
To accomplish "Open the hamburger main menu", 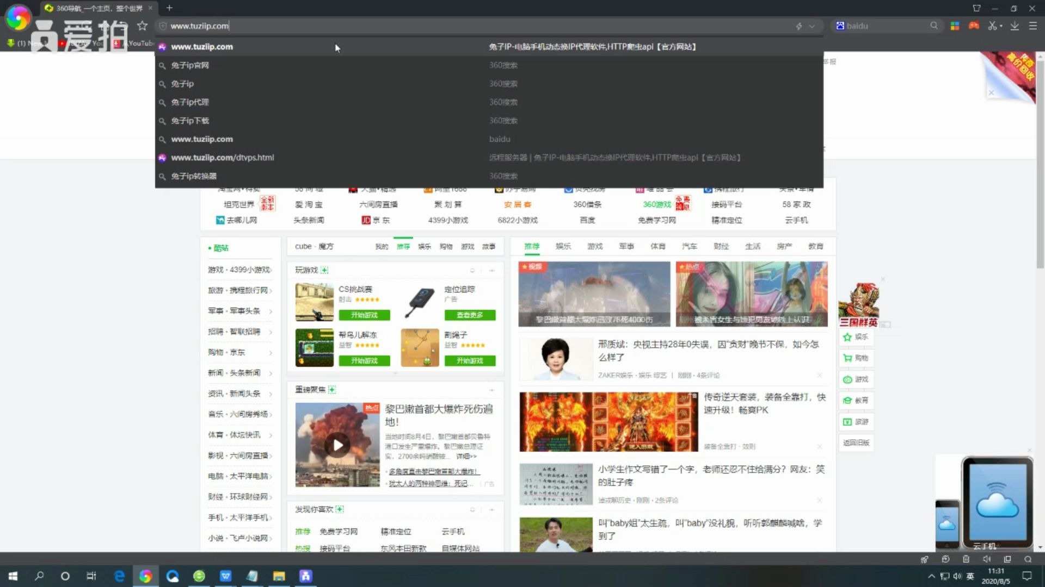I will coord(1032,26).
